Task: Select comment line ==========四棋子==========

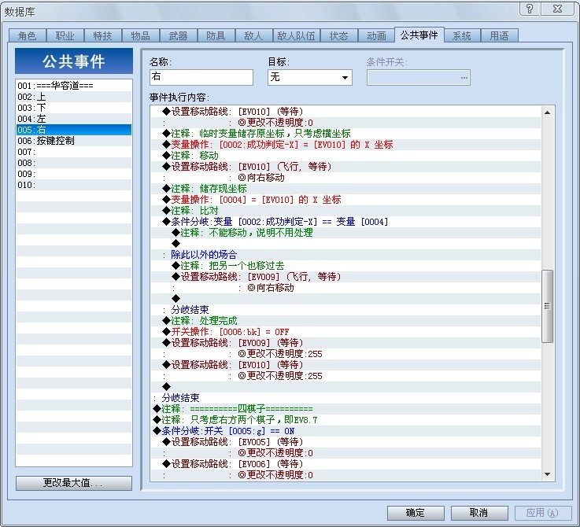Action: pyautogui.click(x=345, y=409)
